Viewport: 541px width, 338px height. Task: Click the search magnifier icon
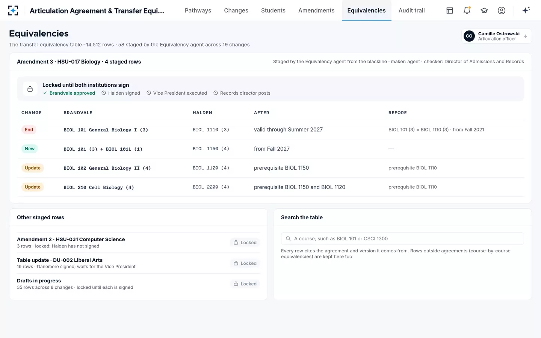(288, 238)
